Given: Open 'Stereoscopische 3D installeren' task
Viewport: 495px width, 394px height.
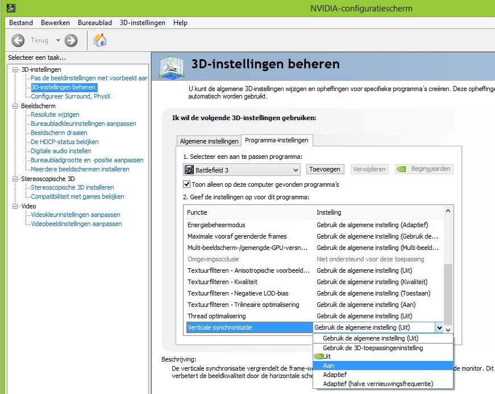Looking at the screenshot, I should point(72,187).
